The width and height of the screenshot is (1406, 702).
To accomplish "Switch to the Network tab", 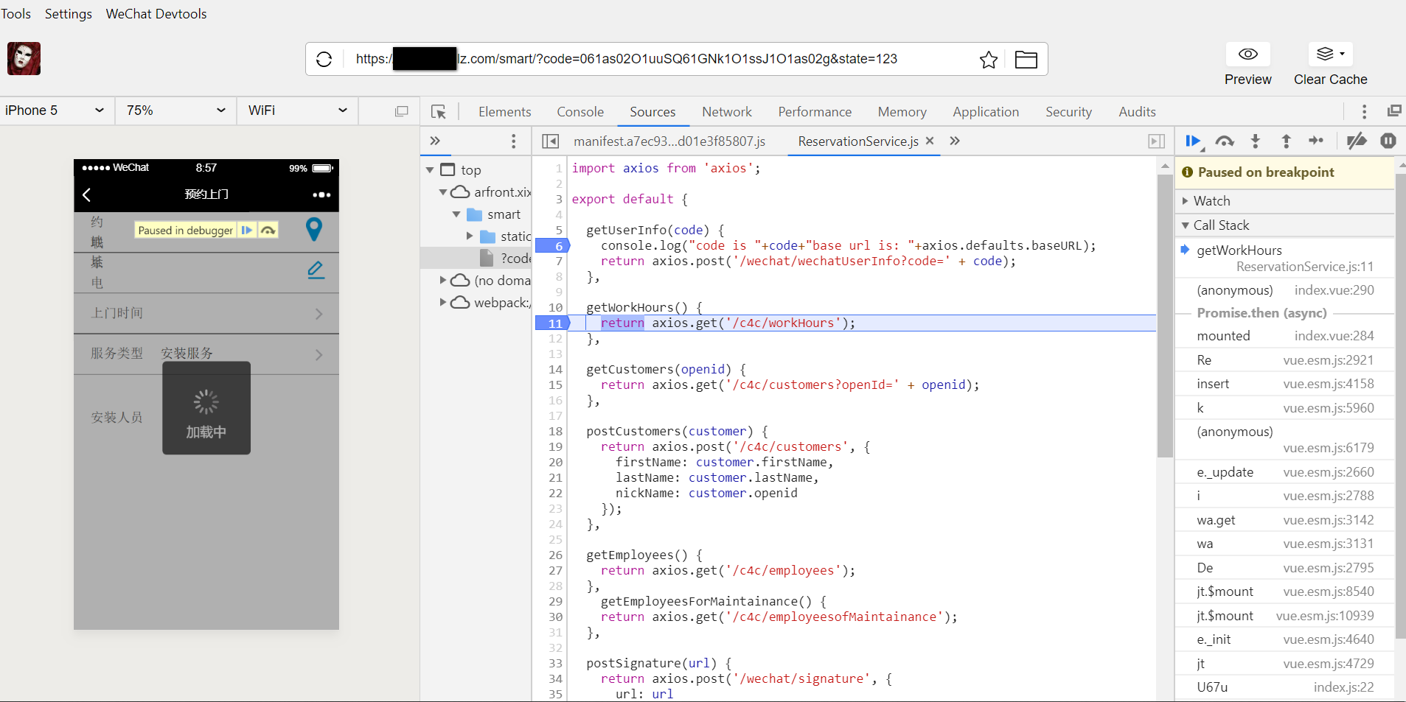I will pyautogui.click(x=726, y=112).
